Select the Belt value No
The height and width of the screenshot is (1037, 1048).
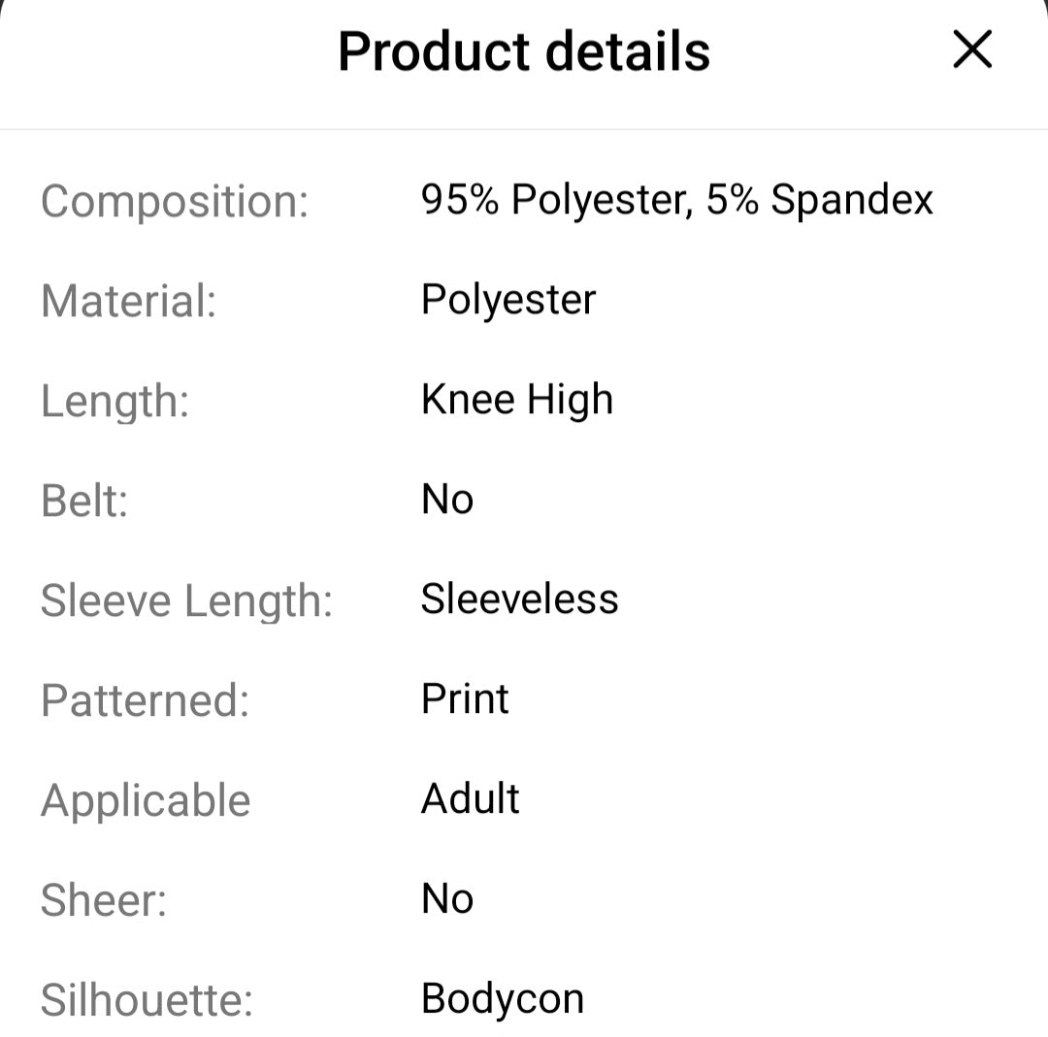point(447,500)
